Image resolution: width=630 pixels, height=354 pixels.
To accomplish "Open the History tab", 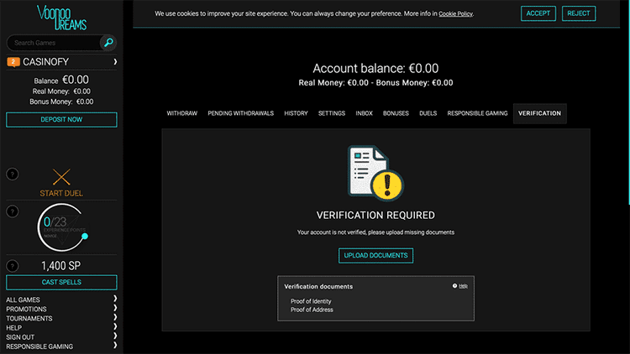I will pyautogui.click(x=297, y=113).
